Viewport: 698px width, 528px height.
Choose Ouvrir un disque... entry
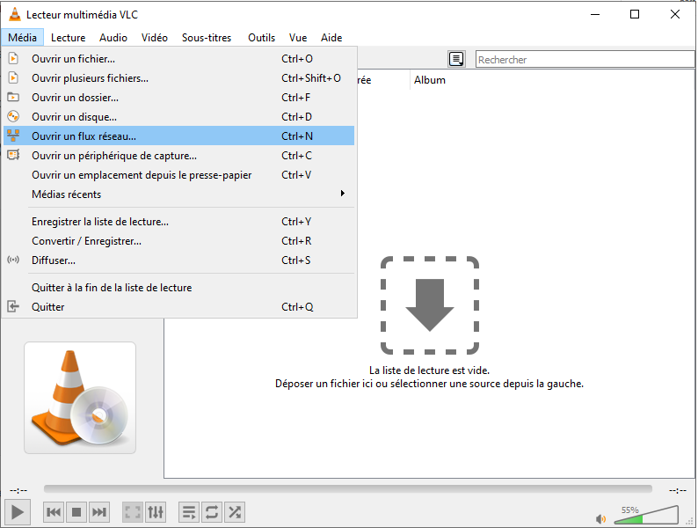[179, 117]
